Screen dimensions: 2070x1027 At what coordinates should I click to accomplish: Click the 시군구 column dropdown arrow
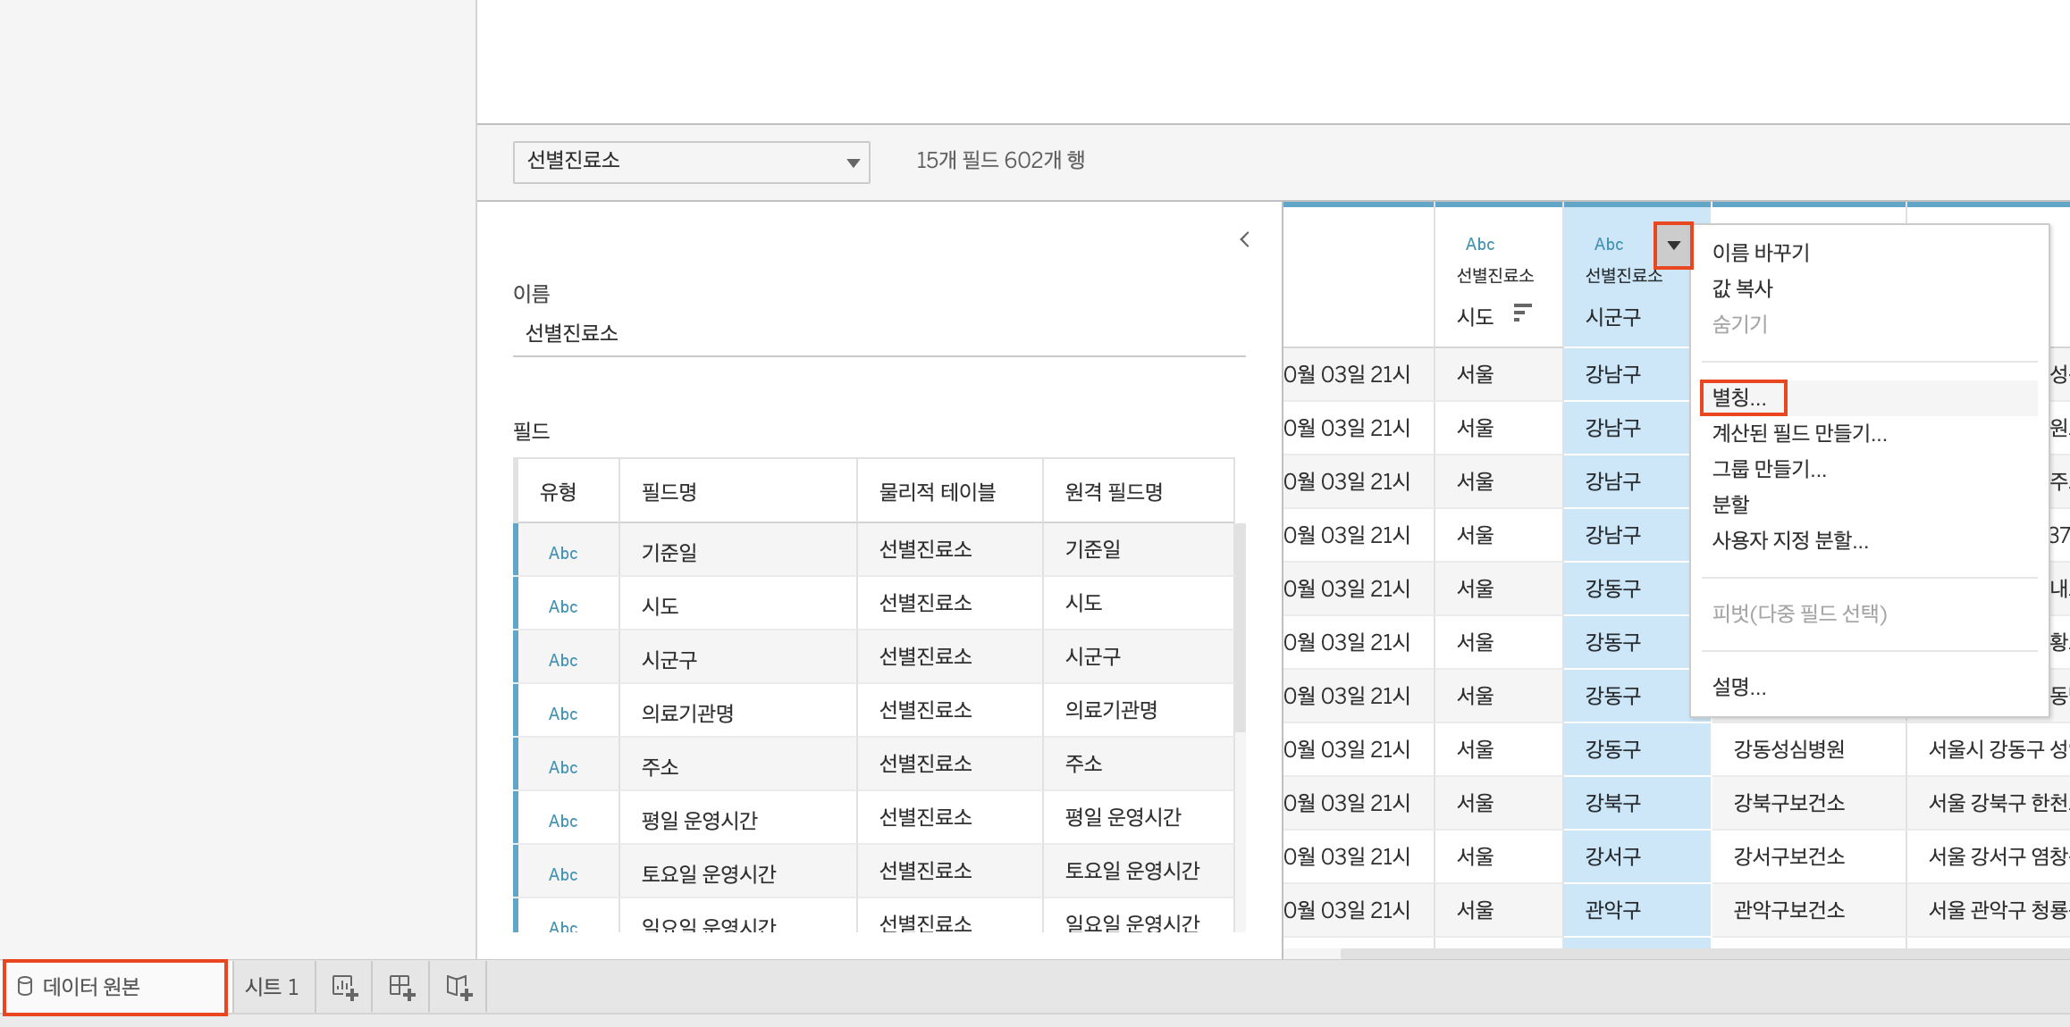tap(1673, 245)
